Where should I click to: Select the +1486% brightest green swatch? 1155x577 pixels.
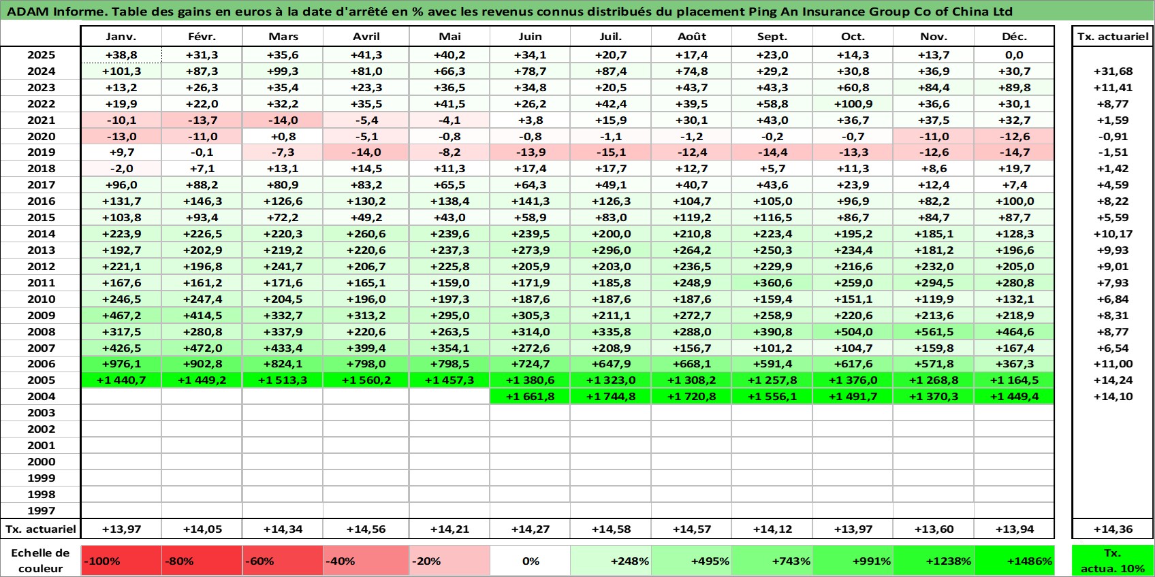coord(1015,561)
